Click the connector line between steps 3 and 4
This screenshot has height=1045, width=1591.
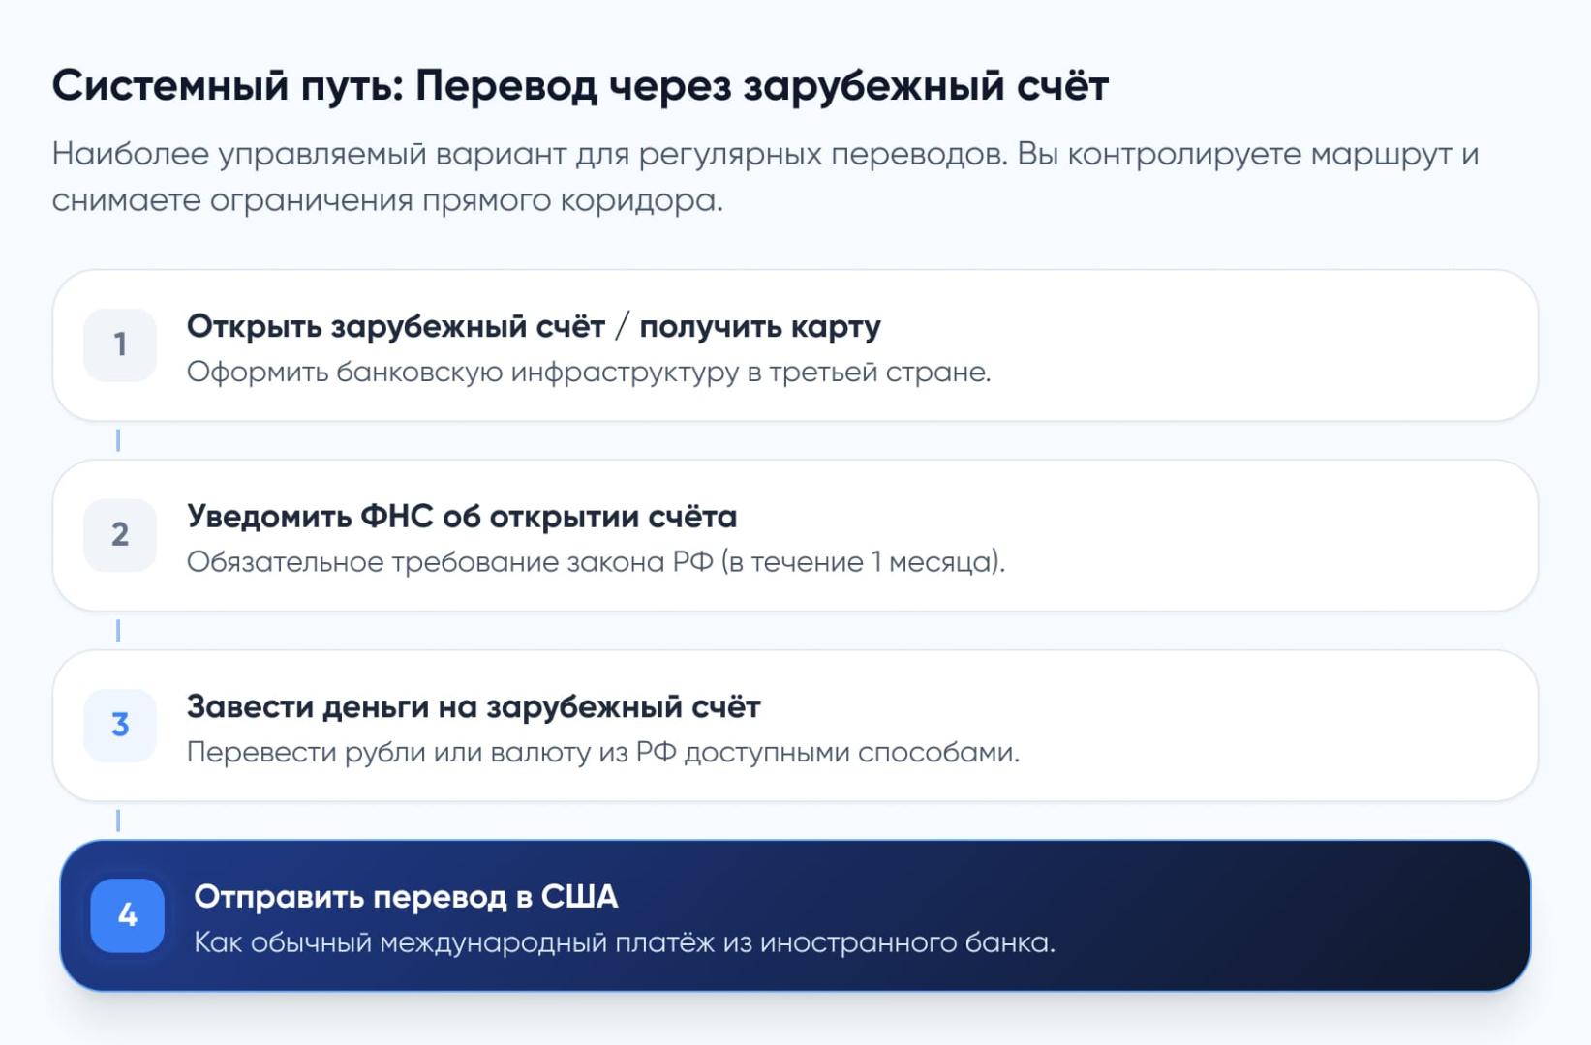[x=118, y=821]
